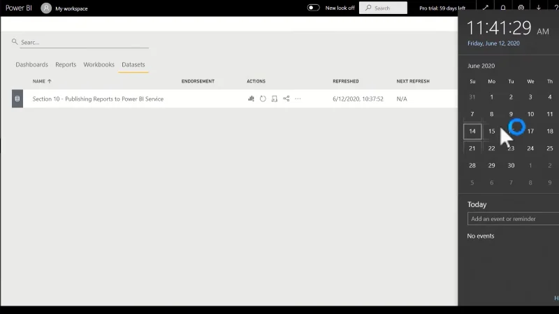Screen dimensions: 559x314
Task: Focus the workspace Search field
Action: (x=84, y=42)
